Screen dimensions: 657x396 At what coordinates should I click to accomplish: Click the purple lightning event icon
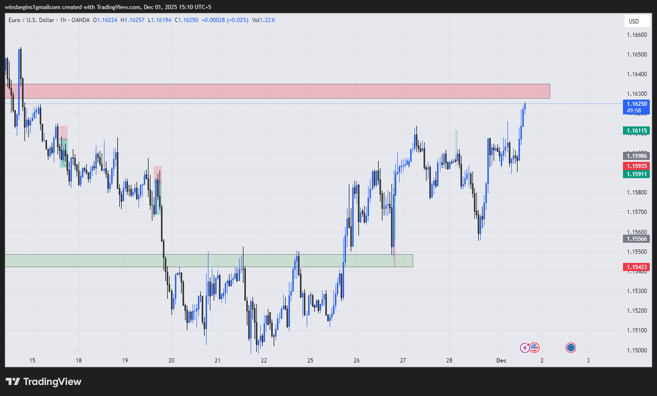click(x=525, y=347)
